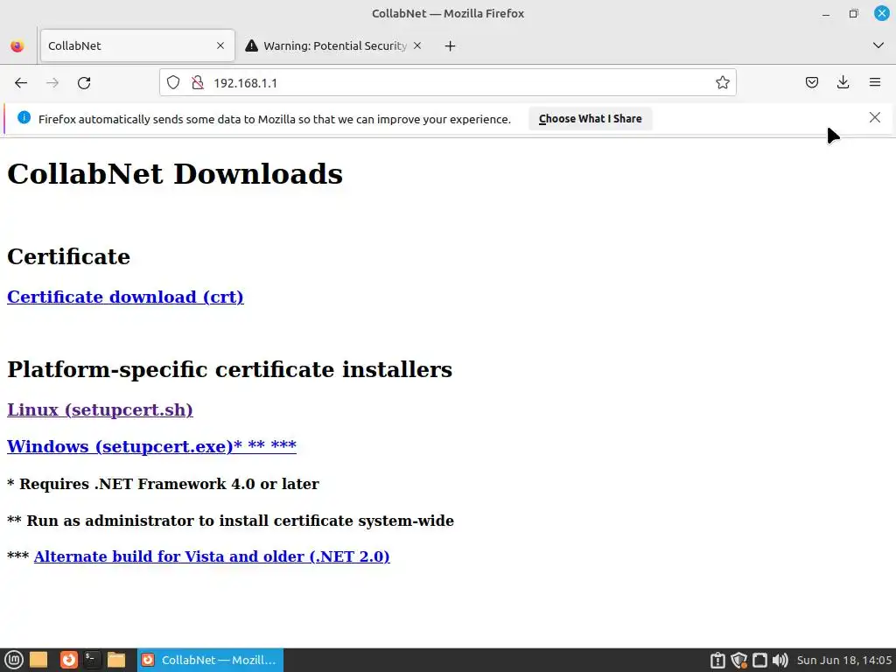
Task: Save the page to Pocket
Action: 811,83
